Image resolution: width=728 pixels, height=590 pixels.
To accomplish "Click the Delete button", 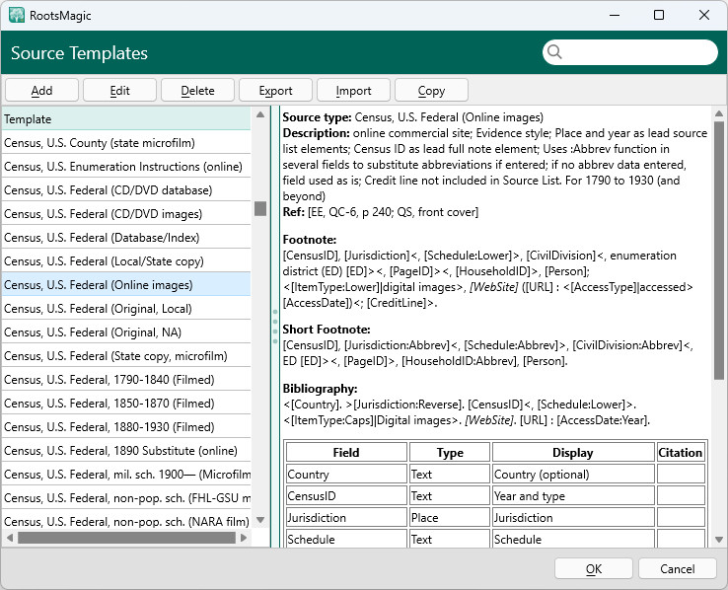I will 198,90.
